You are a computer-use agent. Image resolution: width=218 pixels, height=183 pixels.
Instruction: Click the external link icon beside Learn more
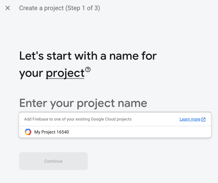pyautogui.click(x=203, y=119)
